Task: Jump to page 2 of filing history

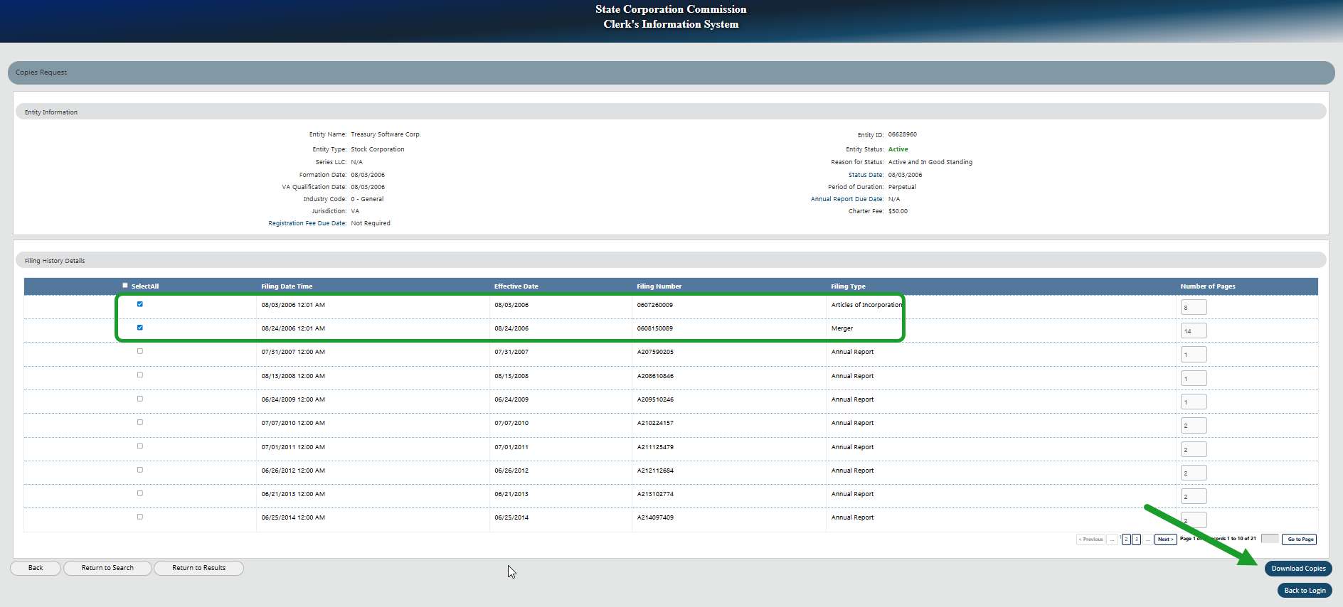Action: (x=1126, y=539)
